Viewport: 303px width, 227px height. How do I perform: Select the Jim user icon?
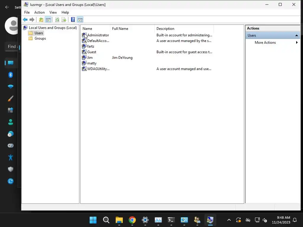pos(84,58)
